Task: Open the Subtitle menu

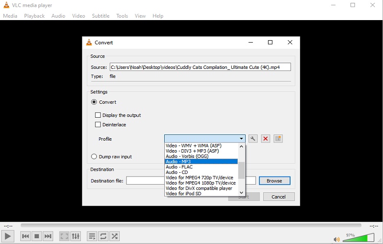Action: coord(101,16)
